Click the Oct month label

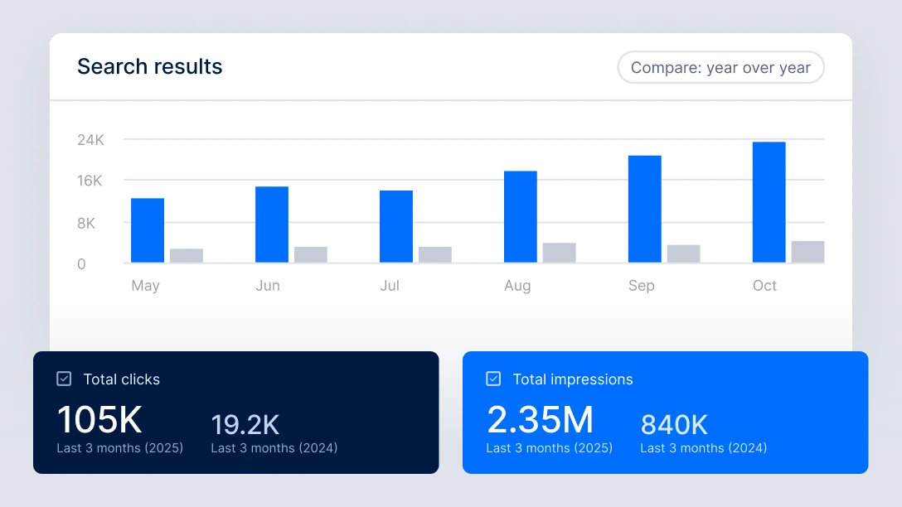coord(764,286)
